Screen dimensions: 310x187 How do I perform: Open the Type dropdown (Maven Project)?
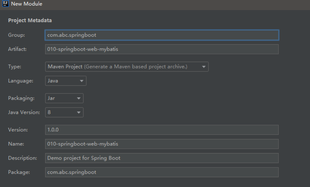[x=127, y=67]
